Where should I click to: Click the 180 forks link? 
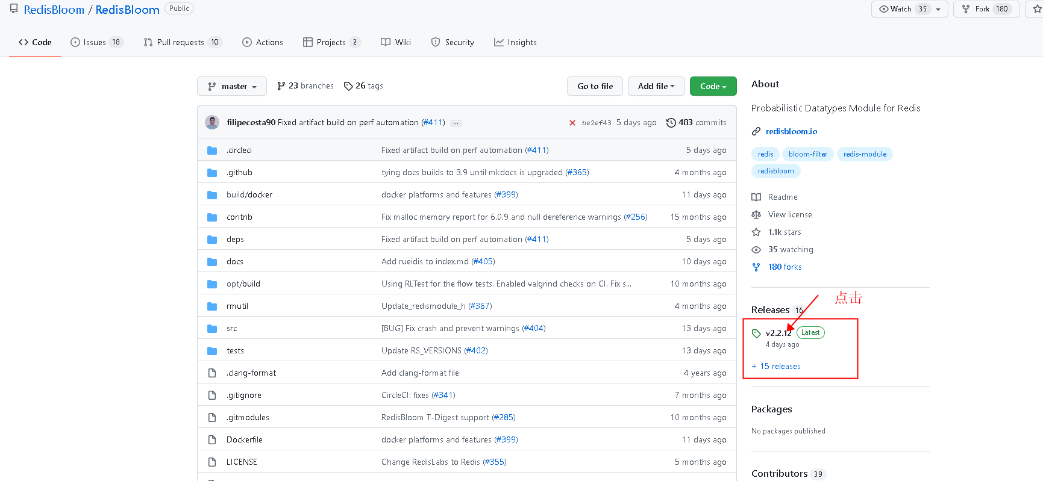coord(785,267)
